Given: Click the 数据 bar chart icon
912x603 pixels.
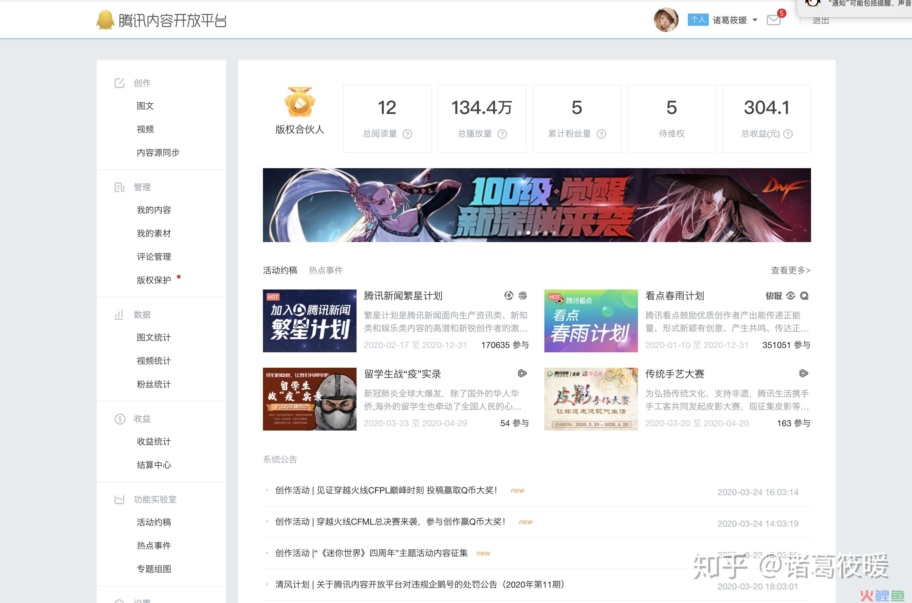Looking at the screenshot, I should point(119,314).
